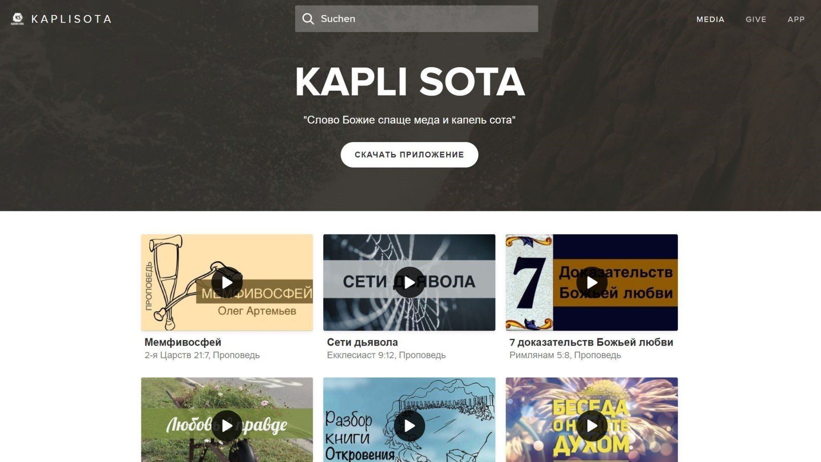This screenshot has height=462, width=821.
Task: Focus the Suchen search field
Action: 416,19
